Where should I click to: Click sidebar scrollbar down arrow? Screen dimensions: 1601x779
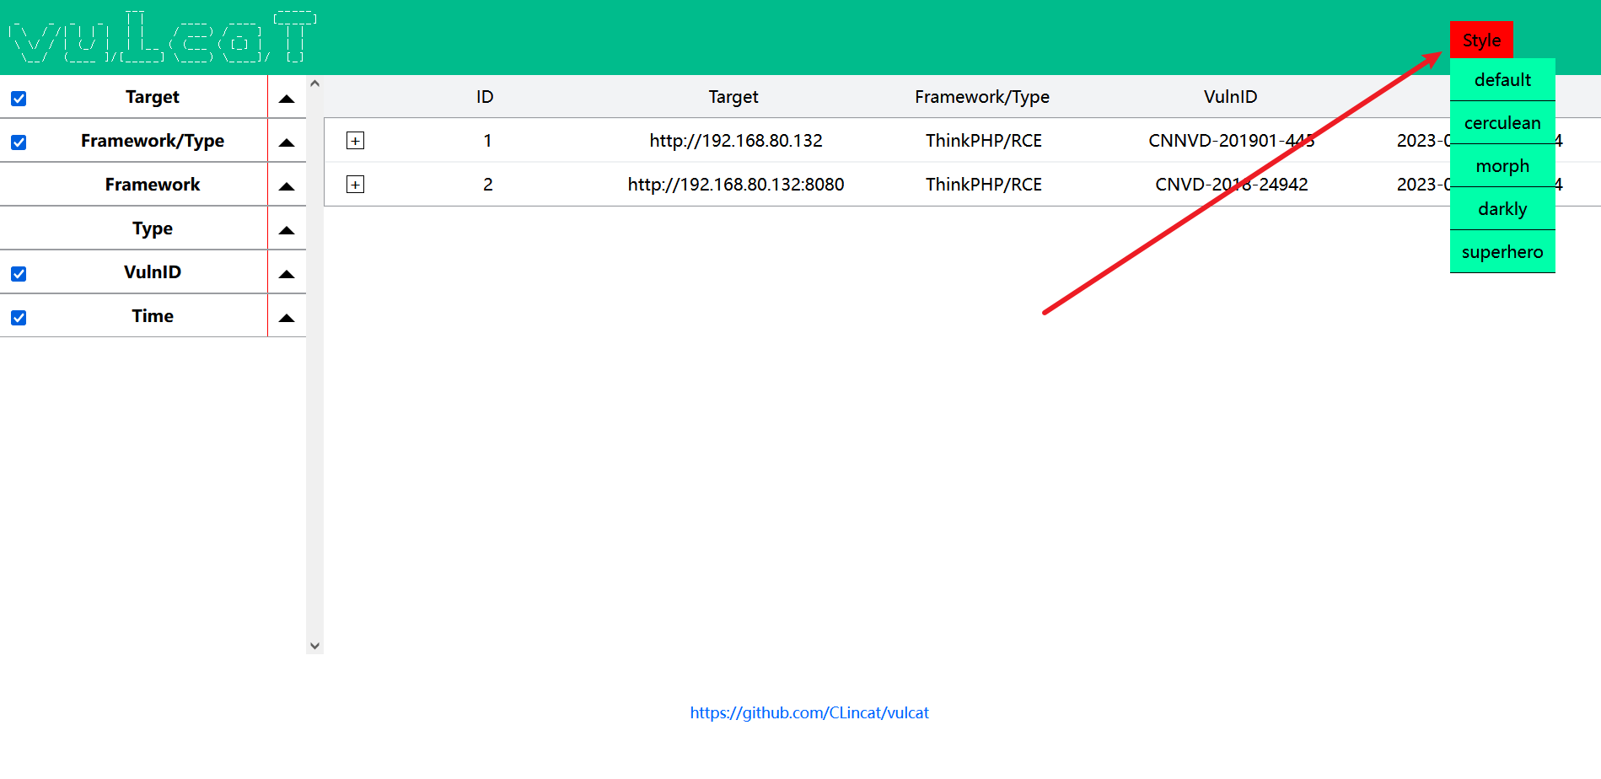point(314,646)
